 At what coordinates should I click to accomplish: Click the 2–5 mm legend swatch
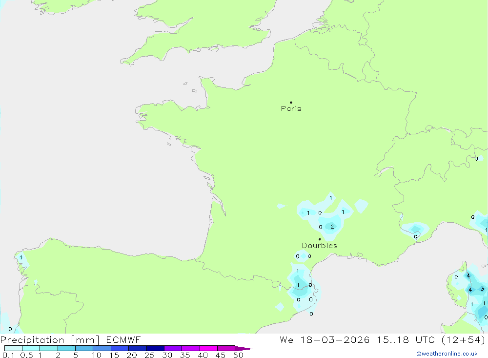pos(66,348)
